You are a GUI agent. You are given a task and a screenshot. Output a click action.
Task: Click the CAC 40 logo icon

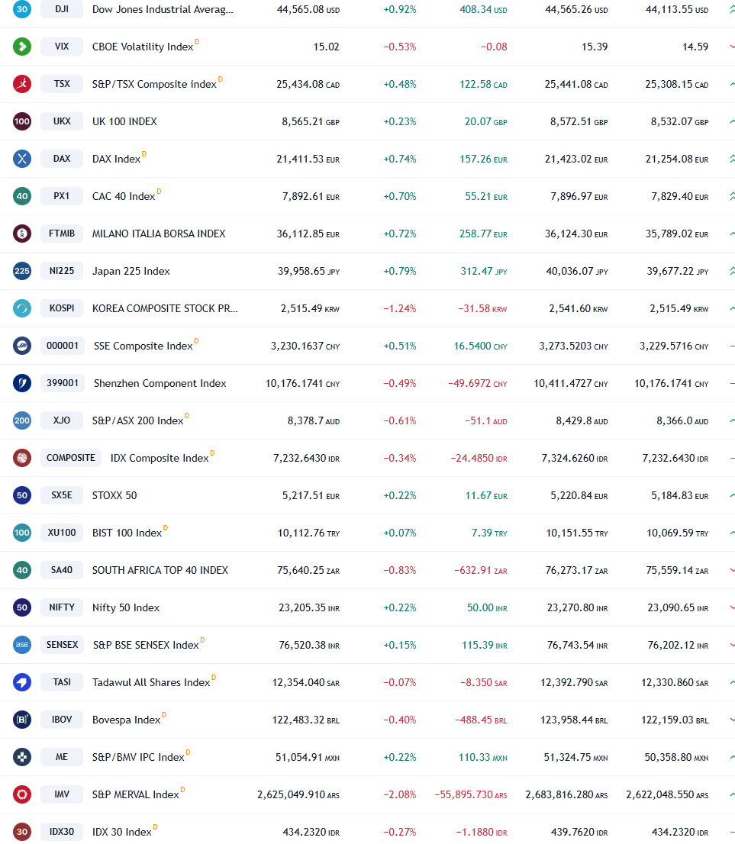click(22, 196)
